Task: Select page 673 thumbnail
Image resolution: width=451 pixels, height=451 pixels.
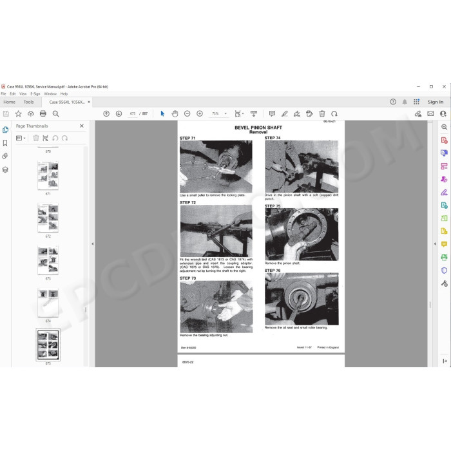Action: (48, 260)
